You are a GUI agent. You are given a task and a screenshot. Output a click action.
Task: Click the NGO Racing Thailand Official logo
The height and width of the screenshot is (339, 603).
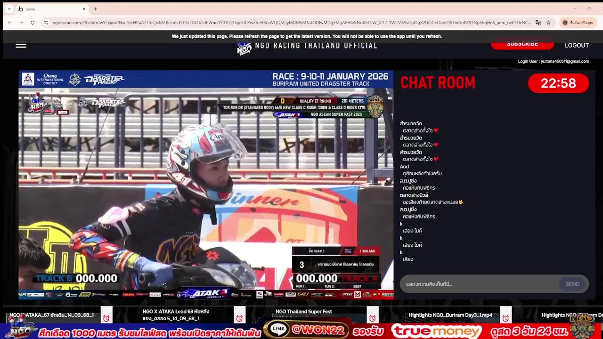pos(307,46)
